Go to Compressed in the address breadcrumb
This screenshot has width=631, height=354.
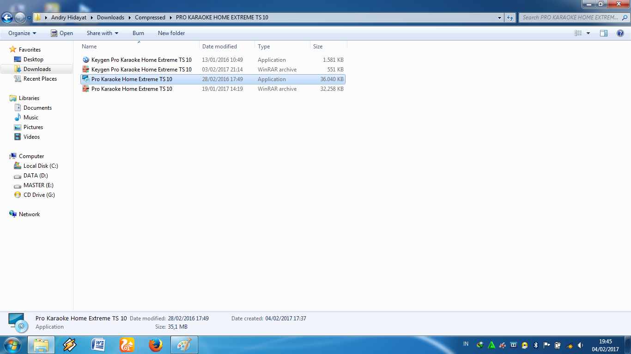(x=150, y=18)
